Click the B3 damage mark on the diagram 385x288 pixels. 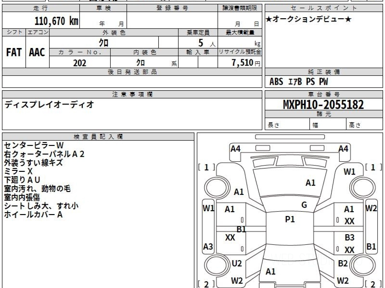(x=349, y=238)
